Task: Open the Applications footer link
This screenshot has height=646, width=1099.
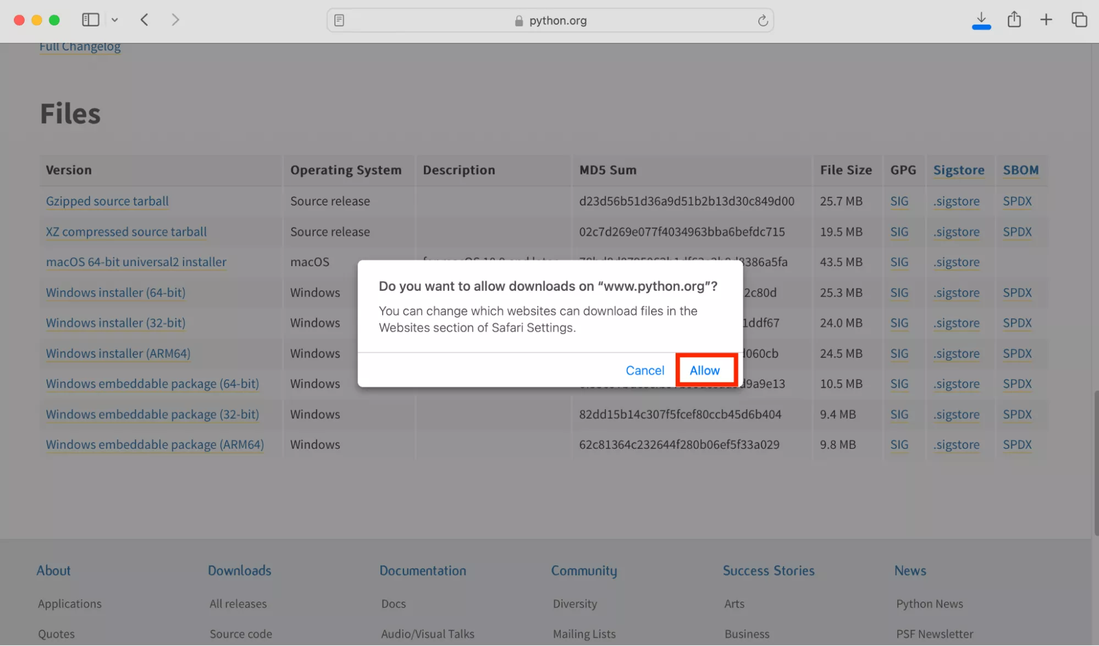Action: pos(70,604)
